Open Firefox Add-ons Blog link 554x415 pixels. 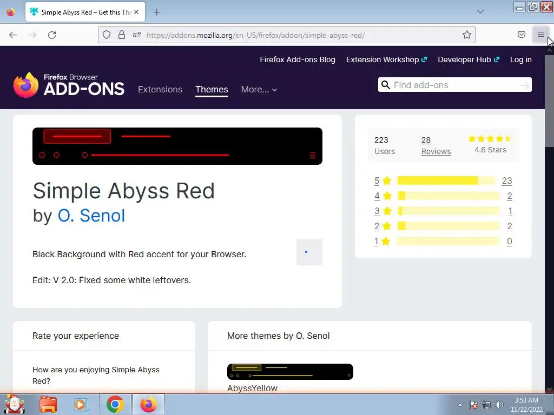click(x=298, y=59)
